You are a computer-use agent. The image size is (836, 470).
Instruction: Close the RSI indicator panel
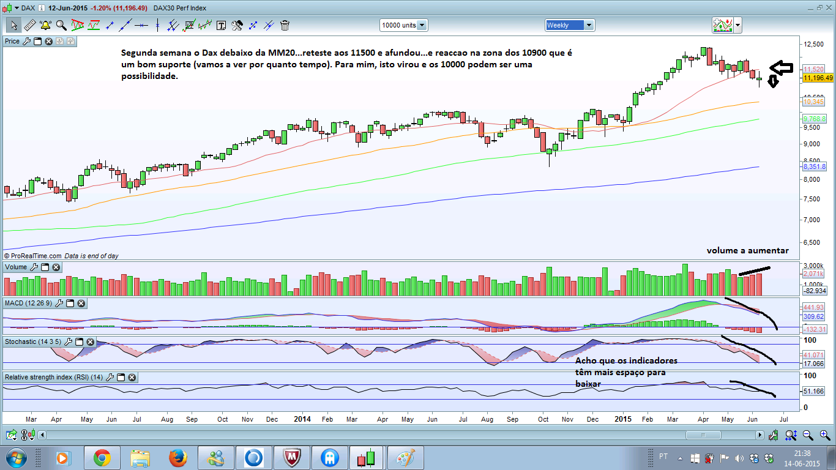132,377
